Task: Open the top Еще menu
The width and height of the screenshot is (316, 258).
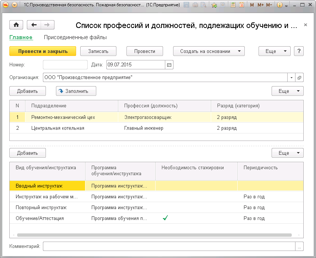Action: click(x=275, y=51)
